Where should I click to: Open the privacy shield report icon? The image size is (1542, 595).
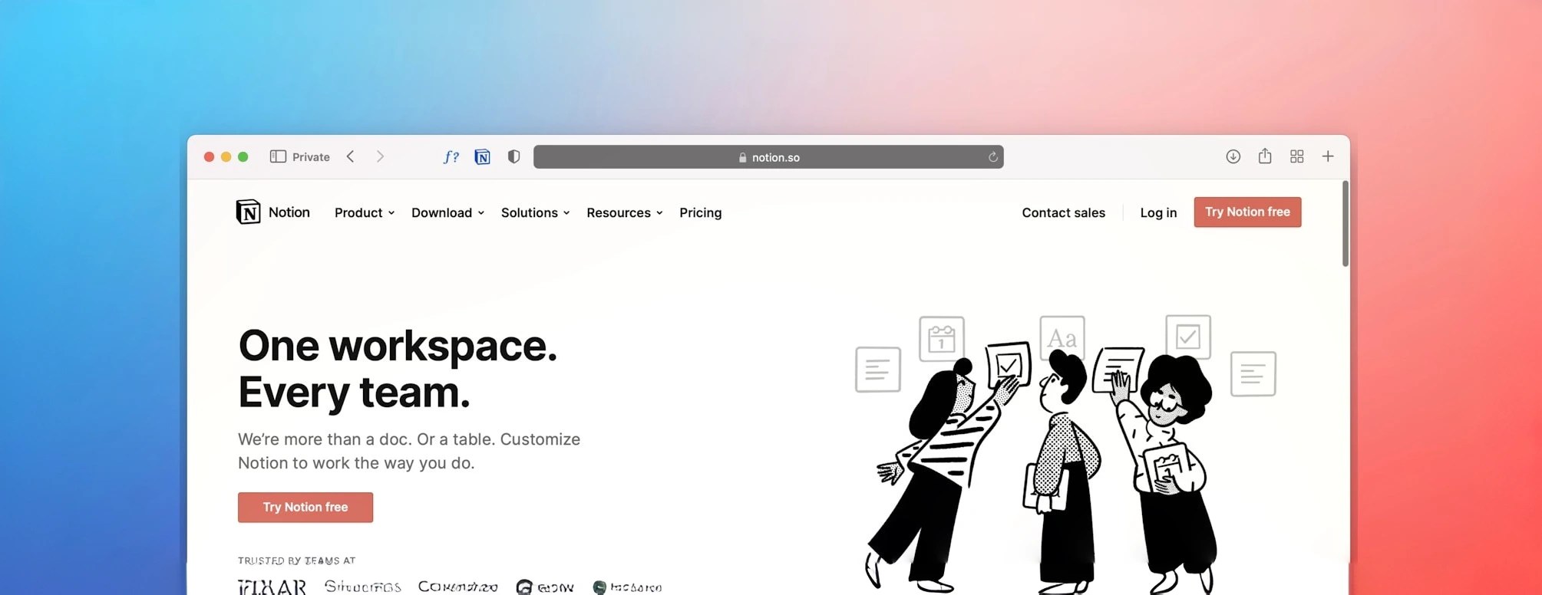point(513,156)
